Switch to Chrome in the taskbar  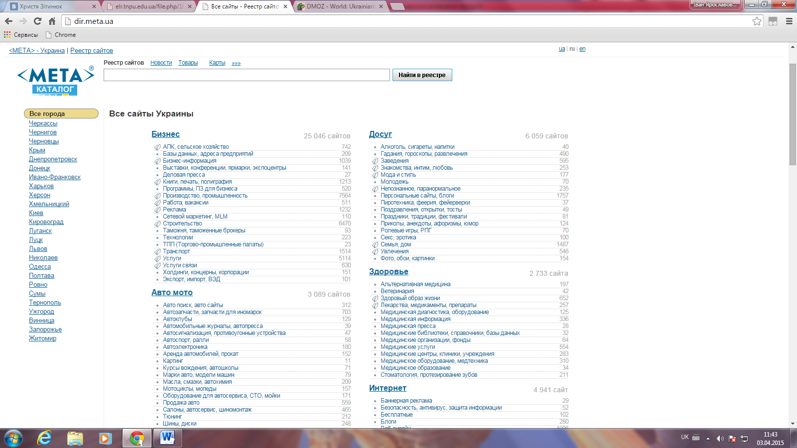click(x=136, y=438)
